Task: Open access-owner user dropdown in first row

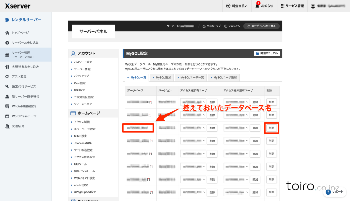Action: [193, 102]
